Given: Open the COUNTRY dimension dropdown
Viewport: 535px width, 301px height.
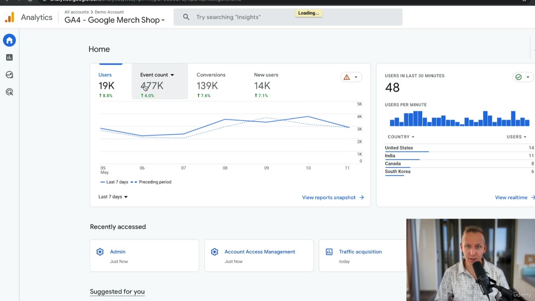Looking at the screenshot, I should coord(401,137).
